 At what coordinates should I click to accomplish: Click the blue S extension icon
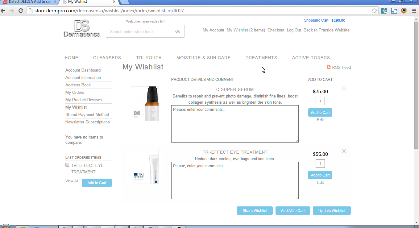click(394, 11)
